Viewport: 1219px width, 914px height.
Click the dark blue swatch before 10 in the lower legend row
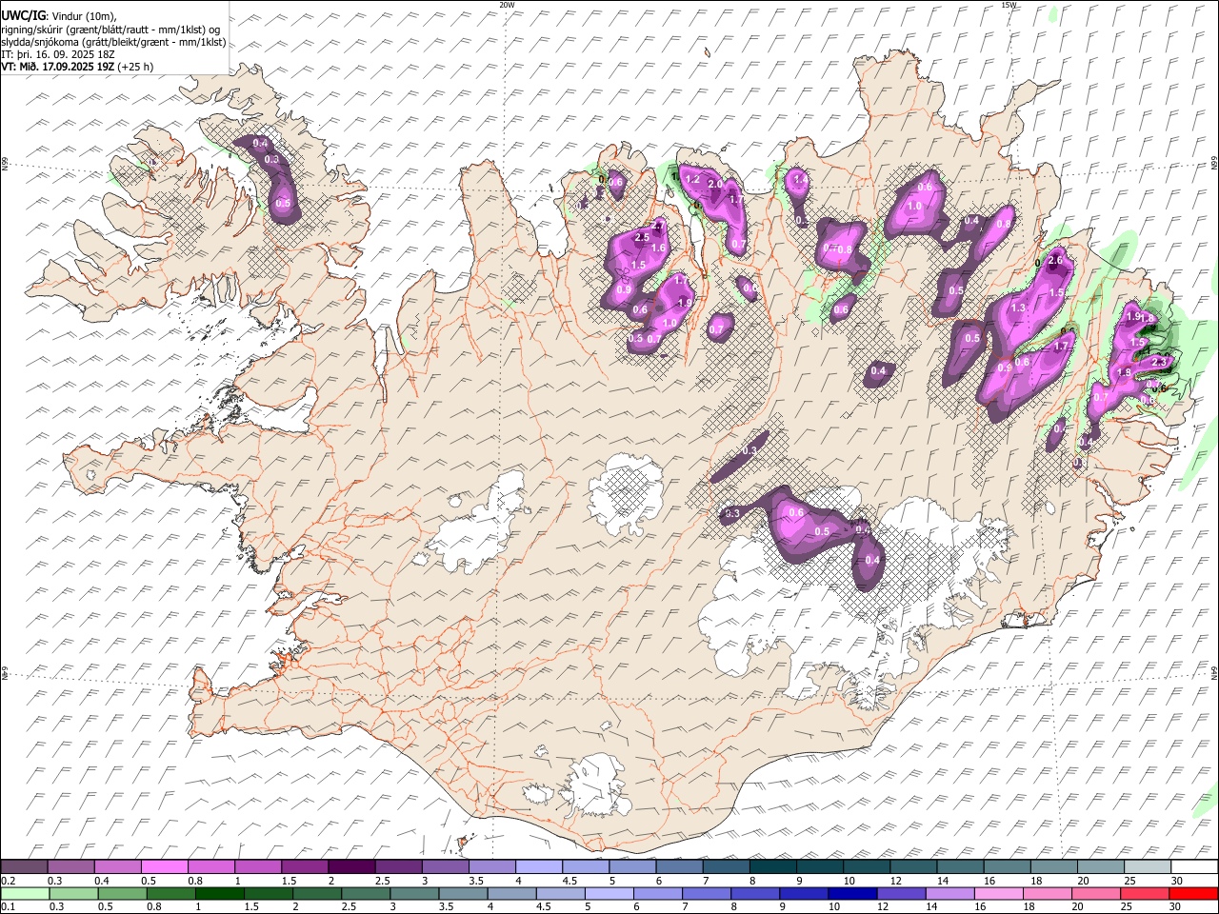pos(850,894)
